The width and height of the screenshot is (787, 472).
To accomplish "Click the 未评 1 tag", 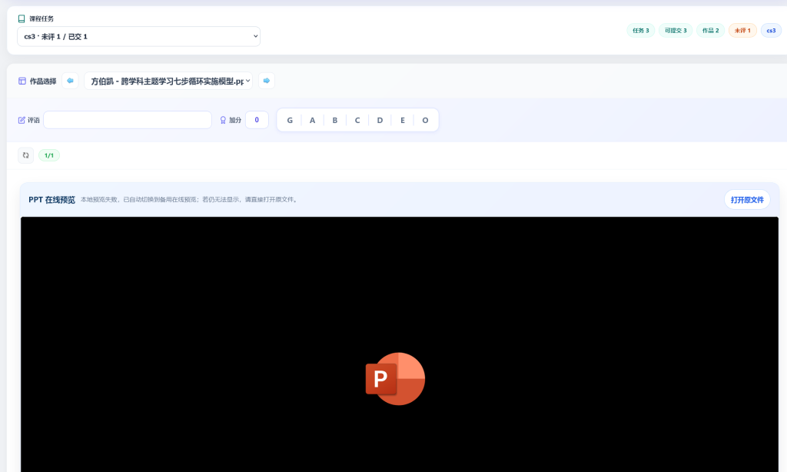I will coord(743,31).
